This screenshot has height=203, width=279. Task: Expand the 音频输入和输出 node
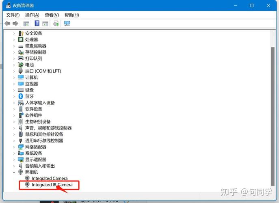(x=14, y=166)
